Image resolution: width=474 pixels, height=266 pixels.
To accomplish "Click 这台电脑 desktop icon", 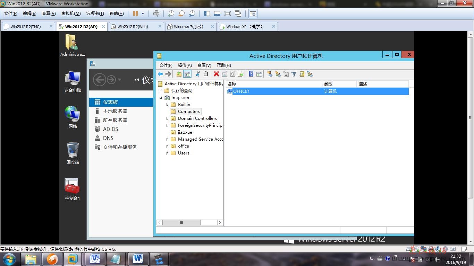I will pos(73,82).
